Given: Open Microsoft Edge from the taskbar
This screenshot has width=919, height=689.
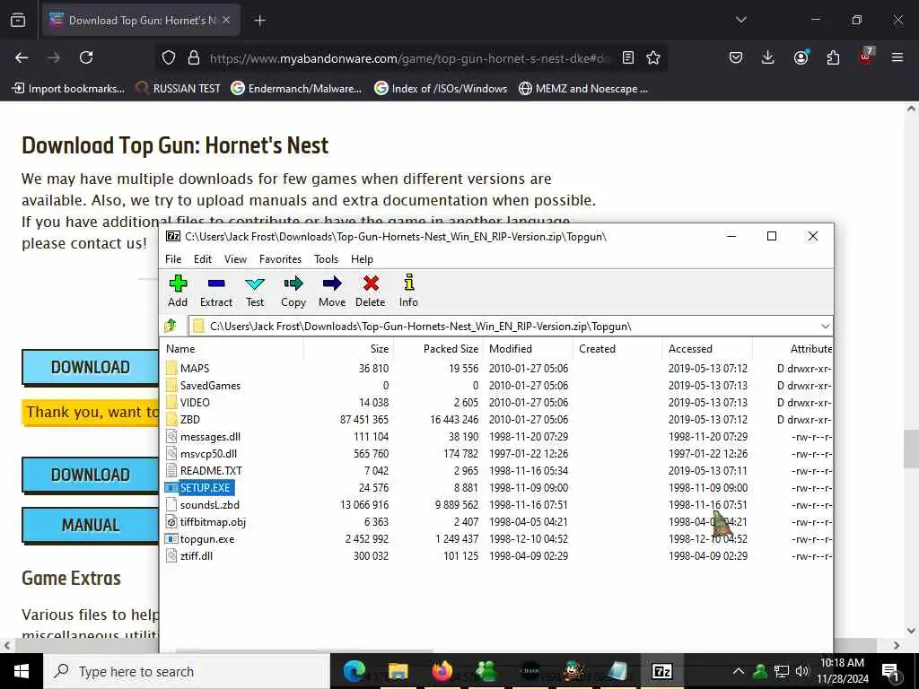Looking at the screenshot, I should pyautogui.click(x=354, y=671).
